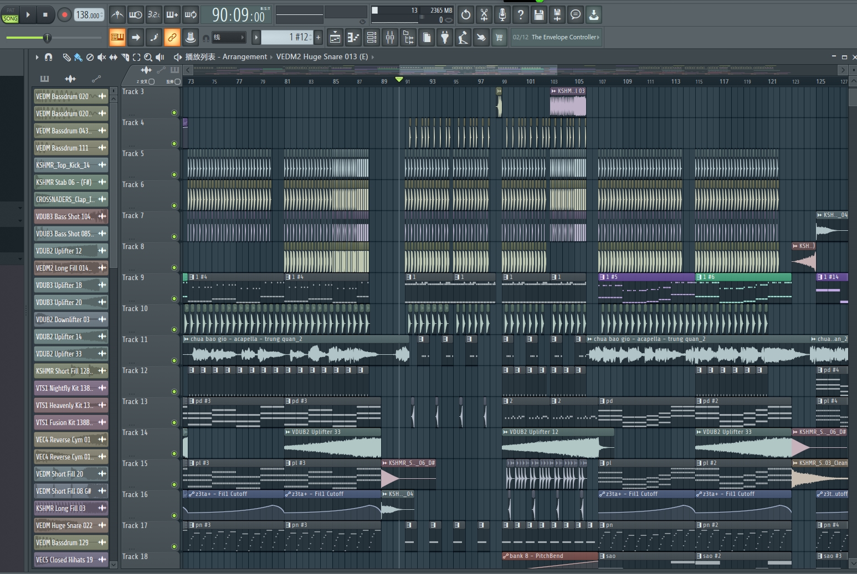The image size is (857, 574).
Task: Open pattern selector showing 1 #12
Action: (286, 37)
